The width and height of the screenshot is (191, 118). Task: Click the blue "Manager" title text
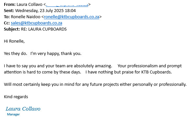(13, 114)
